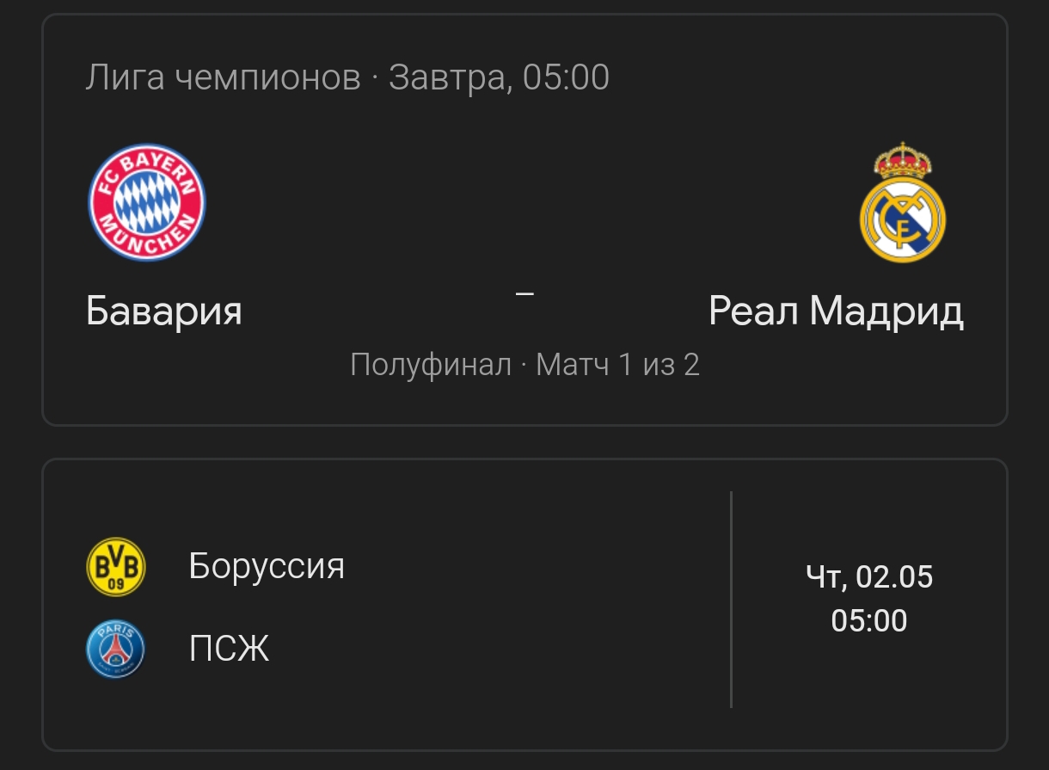Open the Лига чемпионов league label
Viewport: 1049px width, 770px height.
point(223,78)
